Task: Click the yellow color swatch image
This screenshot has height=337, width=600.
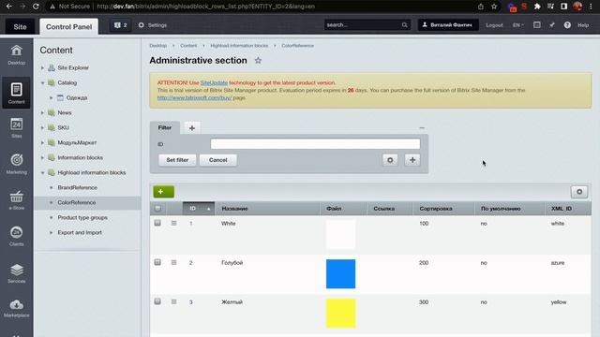Action: [x=340, y=314]
